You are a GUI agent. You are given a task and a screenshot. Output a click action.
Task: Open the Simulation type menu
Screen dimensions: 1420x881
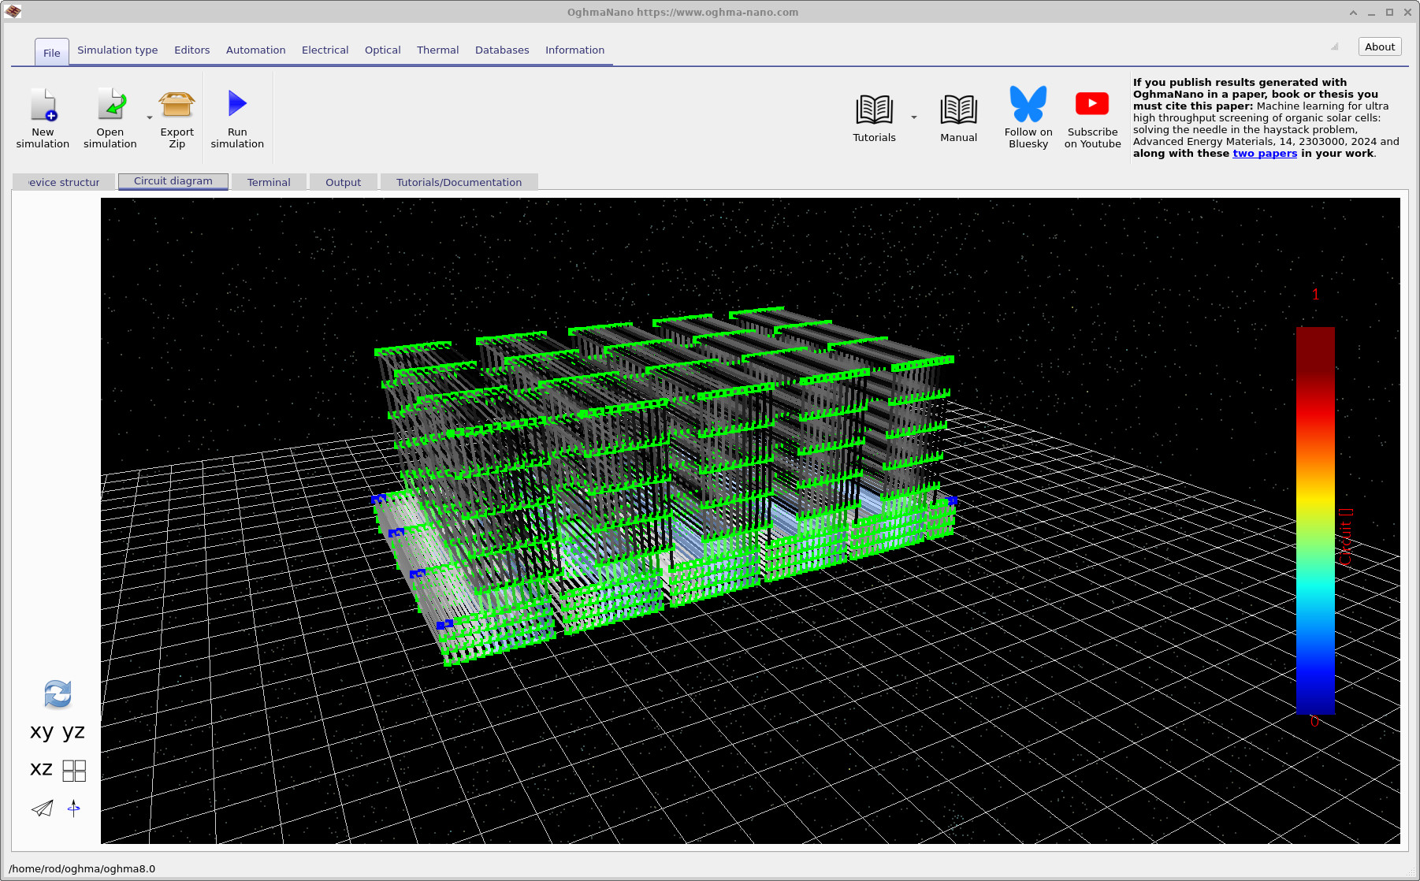117,50
